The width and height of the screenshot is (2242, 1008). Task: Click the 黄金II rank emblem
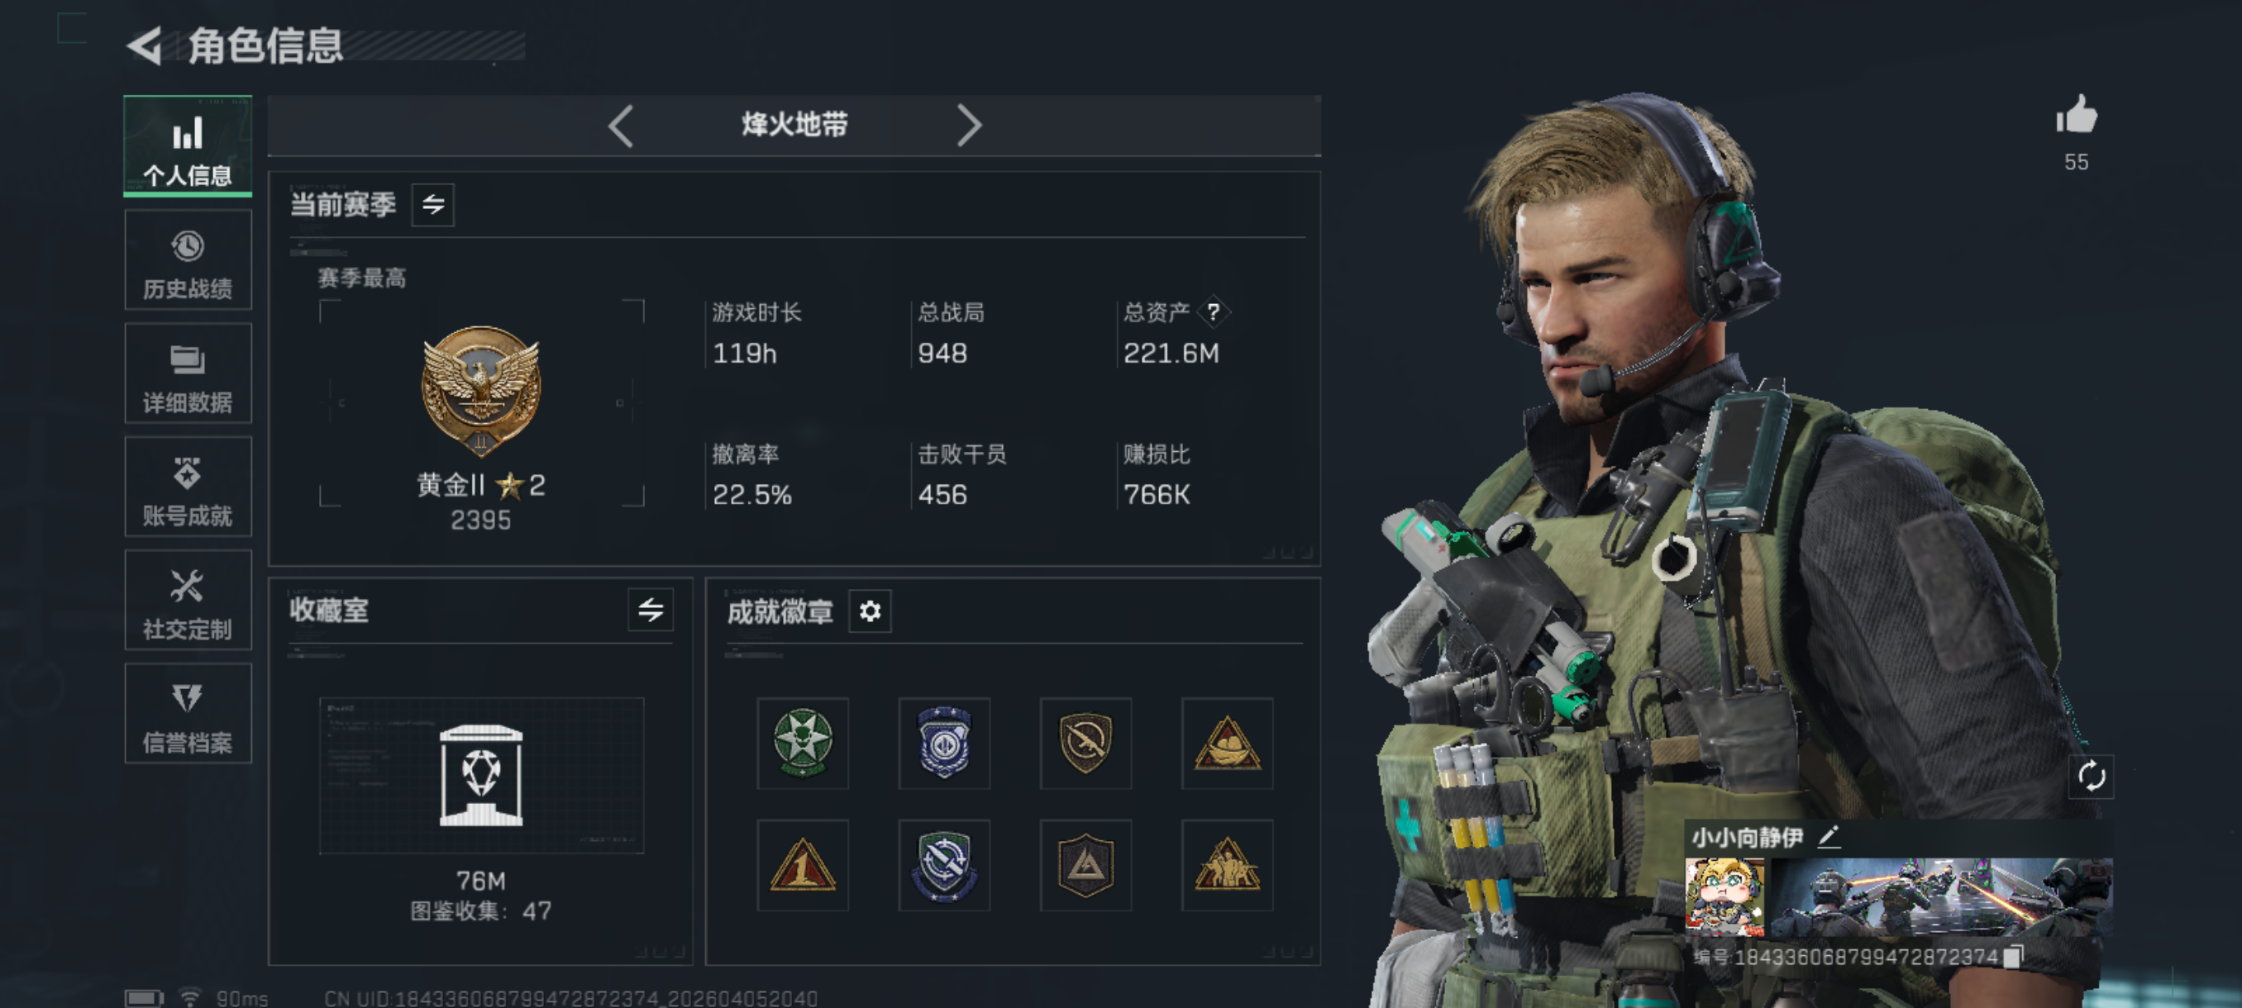point(481,391)
